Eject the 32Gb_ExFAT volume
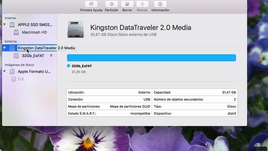The width and height of the screenshot is (268, 151). click(51, 55)
